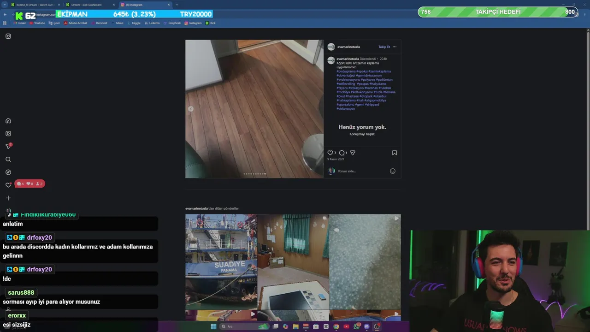Open Explore compass icon in sidebar
Image resolution: width=590 pixels, height=332 pixels.
click(x=8, y=172)
